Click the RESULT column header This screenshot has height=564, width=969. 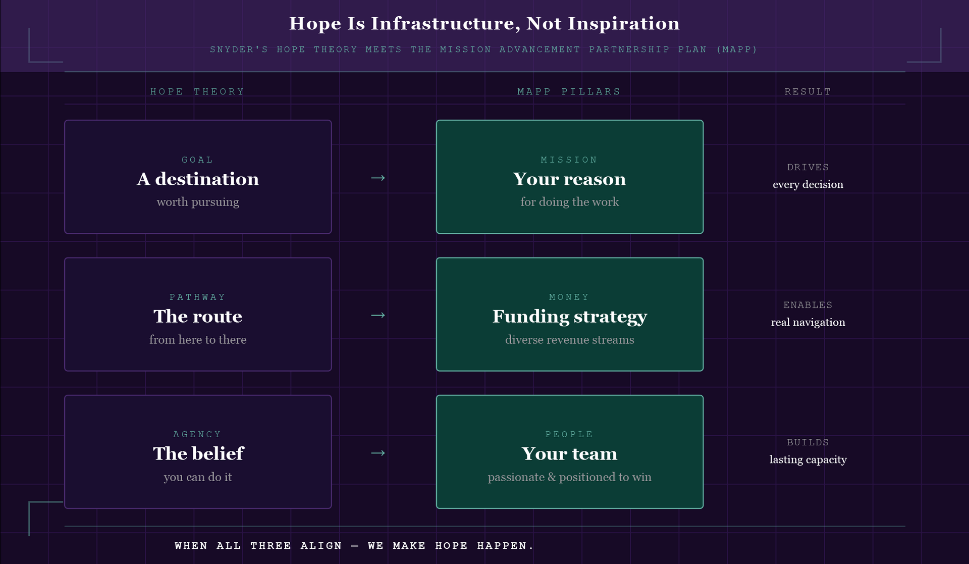coord(807,91)
